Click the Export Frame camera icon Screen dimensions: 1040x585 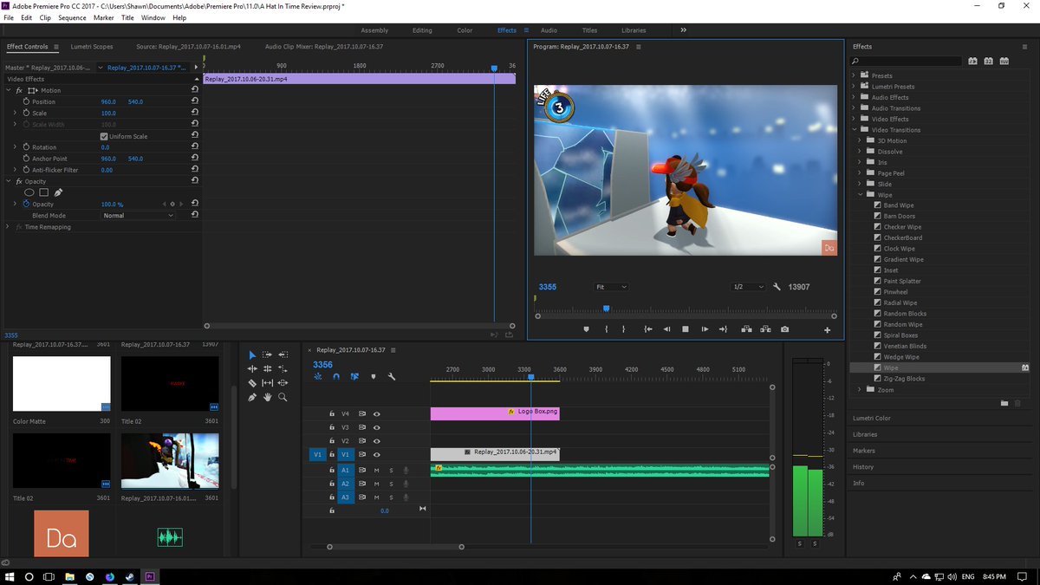(784, 329)
